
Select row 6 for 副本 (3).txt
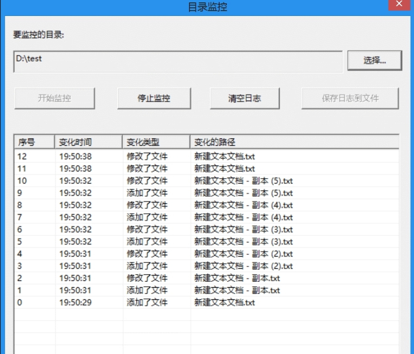(x=145, y=229)
